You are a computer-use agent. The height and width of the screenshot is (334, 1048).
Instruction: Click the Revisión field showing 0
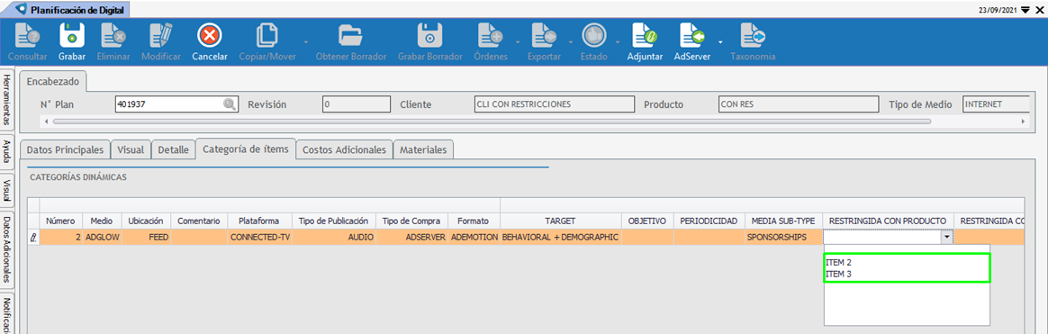pos(357,104)
